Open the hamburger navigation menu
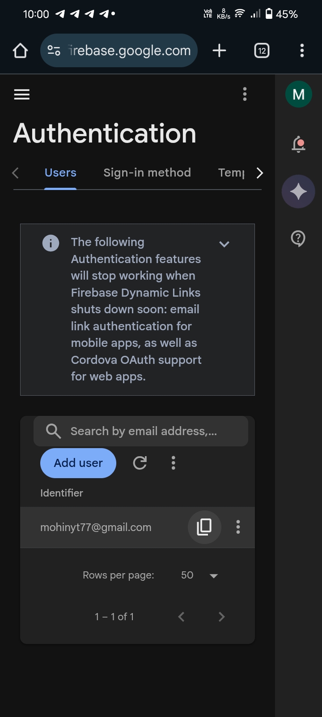Screen dimensions: 322x717 tap(21, 95)
